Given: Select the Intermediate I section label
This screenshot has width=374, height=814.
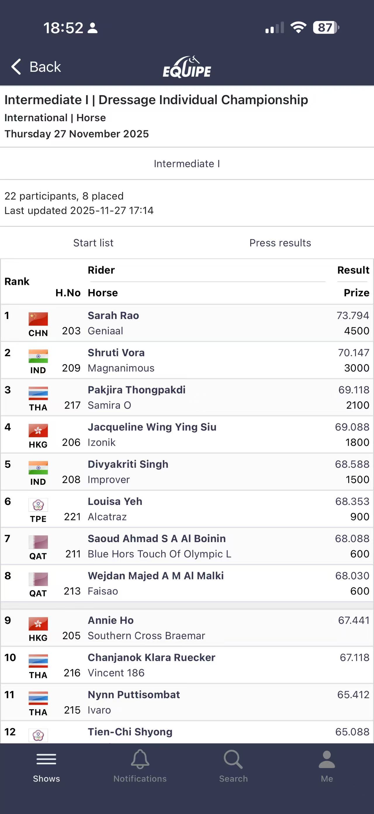Looking at the screenshot, I should [187, 164].
